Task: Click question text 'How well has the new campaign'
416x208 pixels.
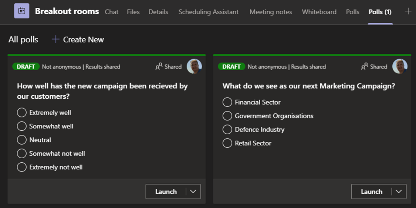Action: pyautogui.click(x=102, y=91)
